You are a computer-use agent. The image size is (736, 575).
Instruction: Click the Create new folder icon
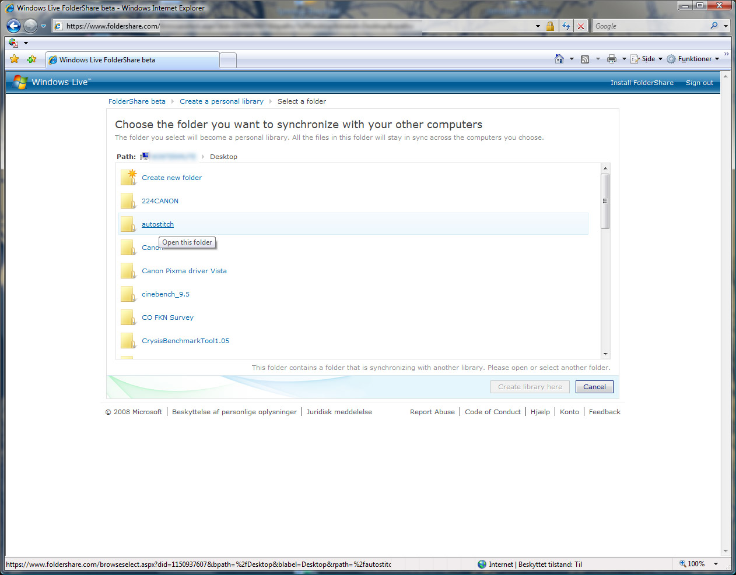[x=128, y=177]
